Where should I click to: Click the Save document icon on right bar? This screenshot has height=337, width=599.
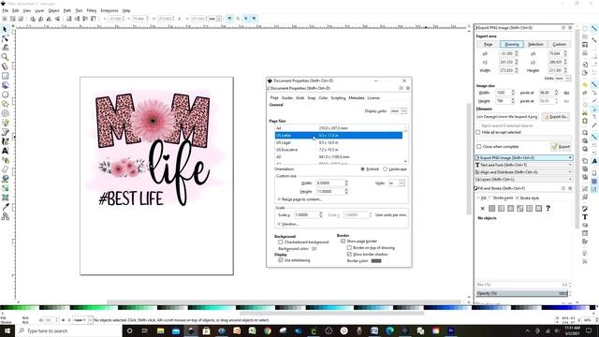(585, 45)
